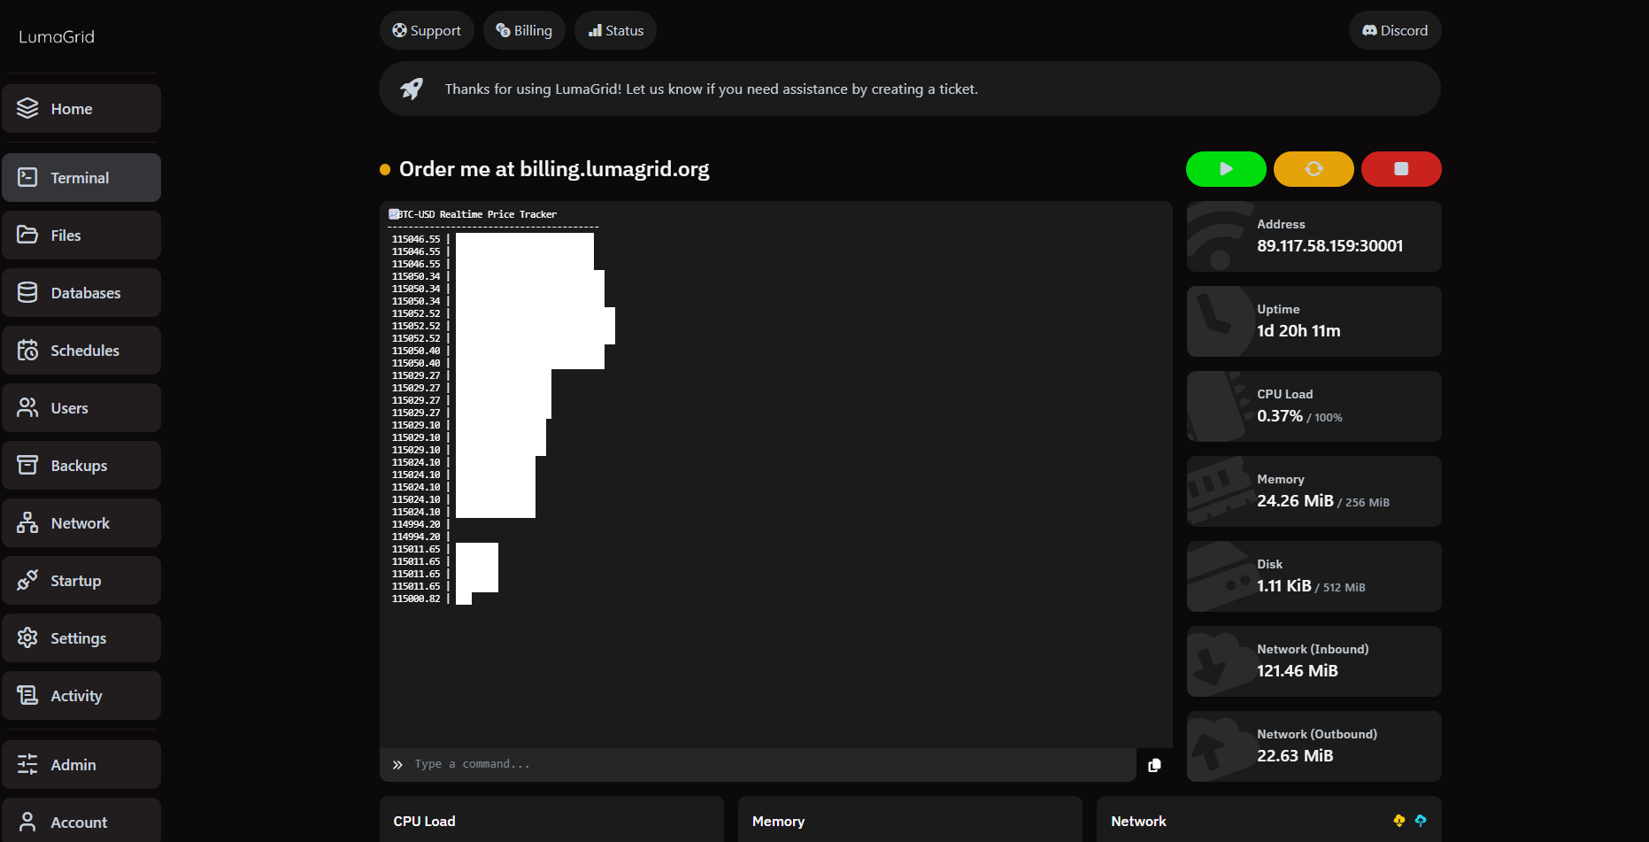Click the Files folder icon
The height and width of the screenshot is (842, 1649).
[27, 235]
